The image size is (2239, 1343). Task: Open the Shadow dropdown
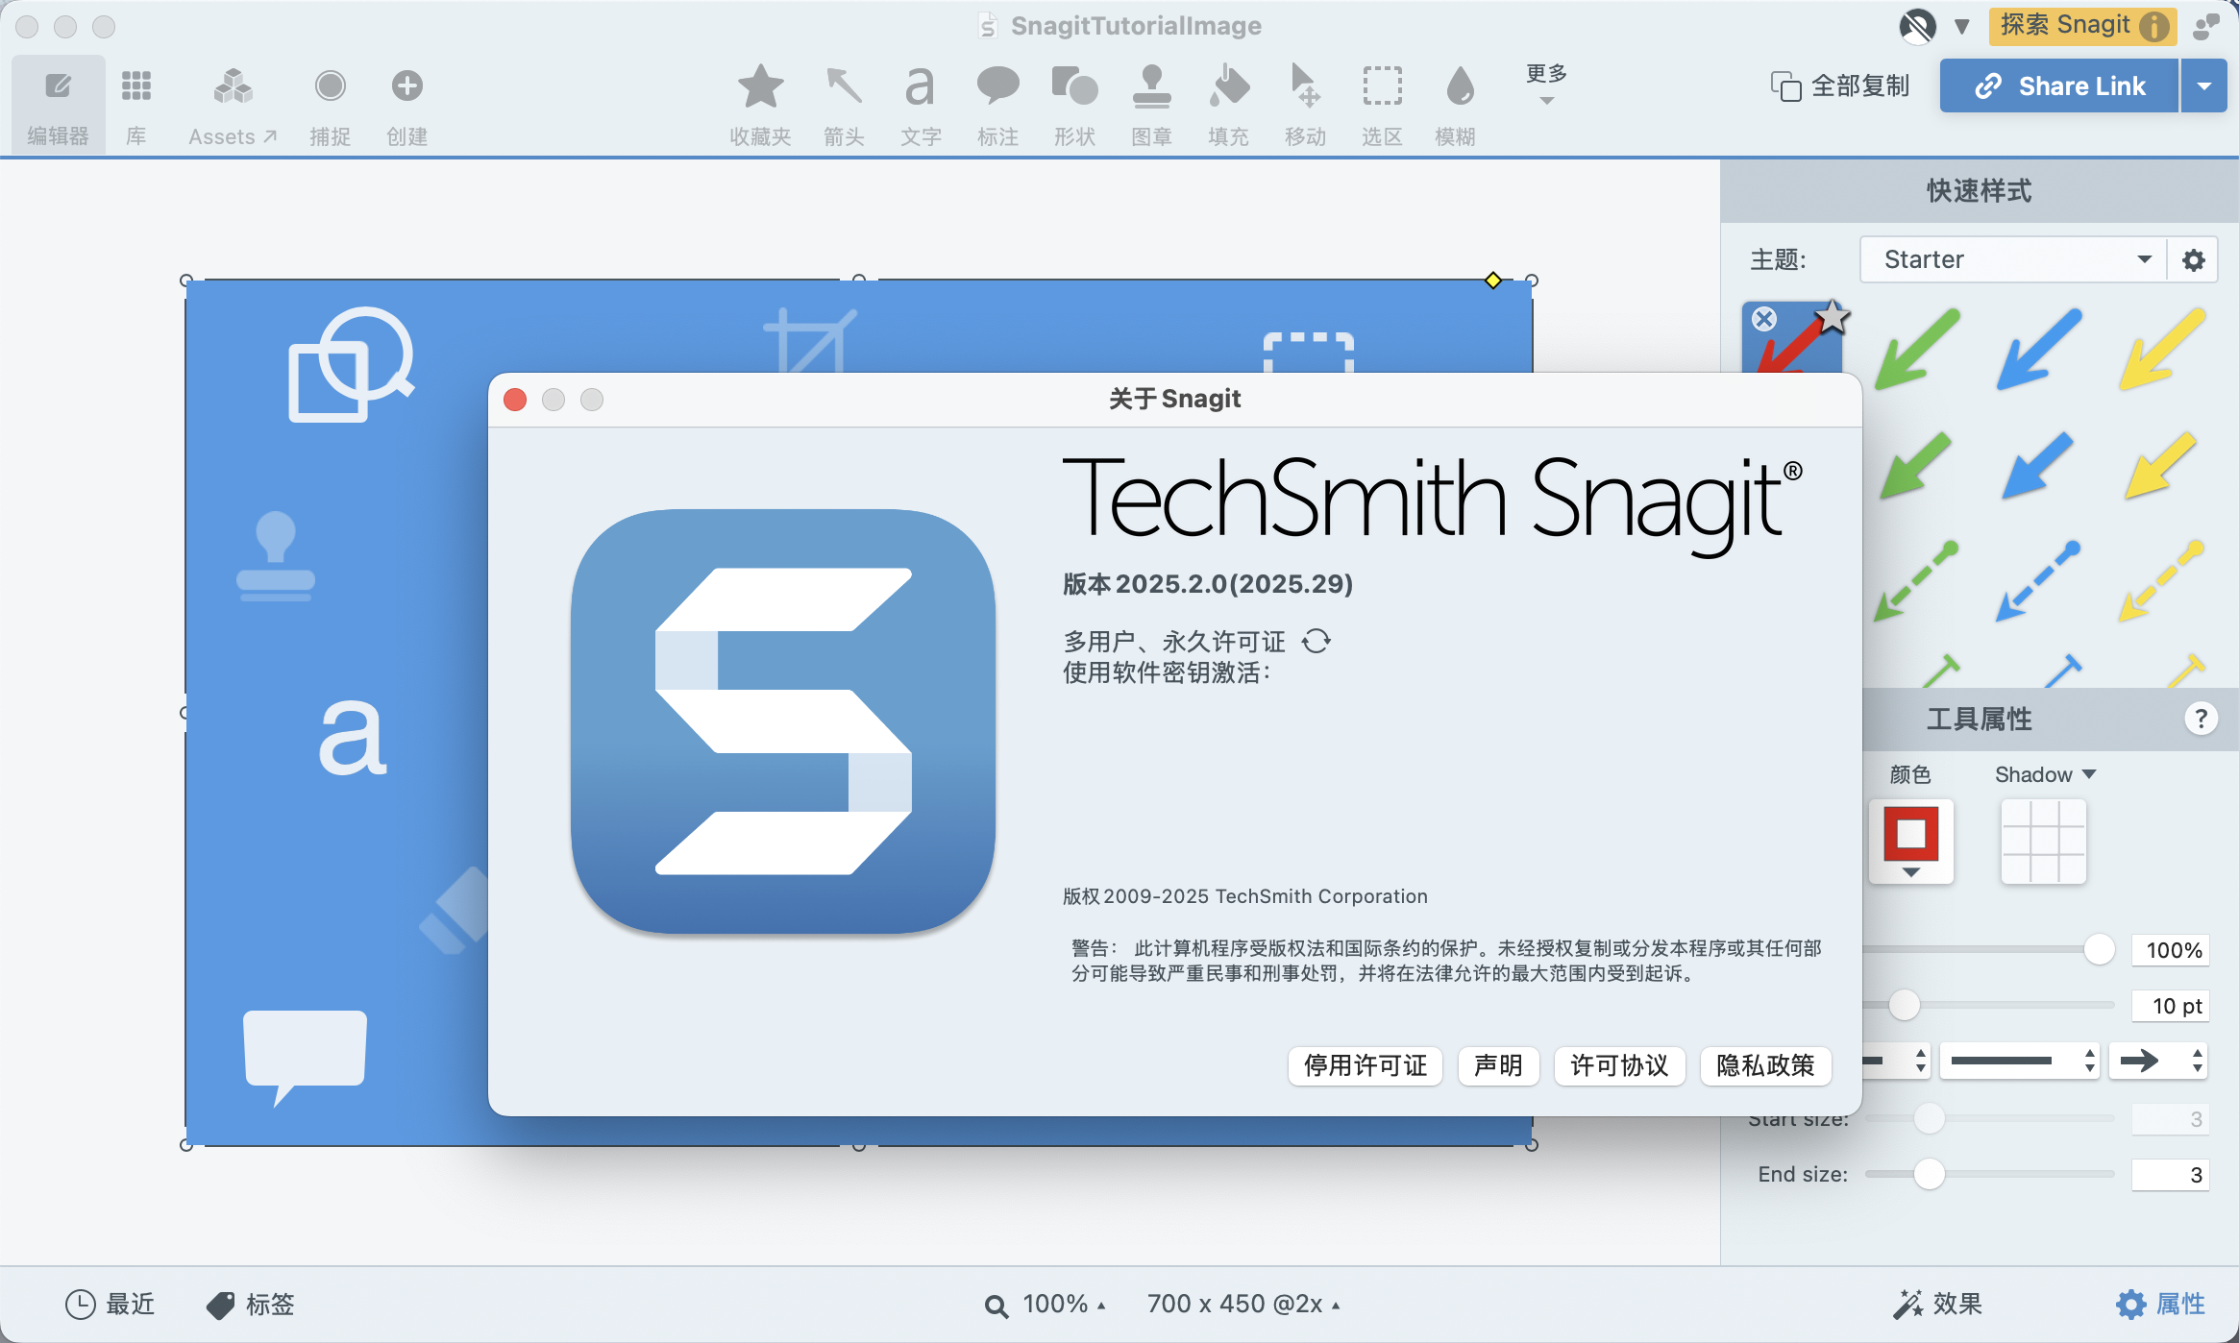tap(2045, 774)
